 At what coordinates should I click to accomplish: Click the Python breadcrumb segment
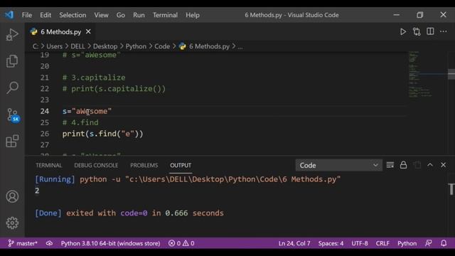click(136, 46)
